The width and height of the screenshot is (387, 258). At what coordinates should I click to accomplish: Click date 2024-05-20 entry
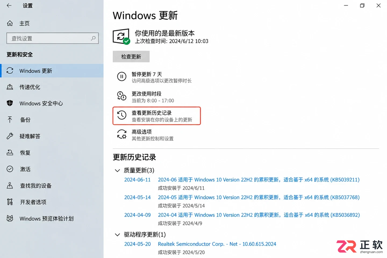137,244
